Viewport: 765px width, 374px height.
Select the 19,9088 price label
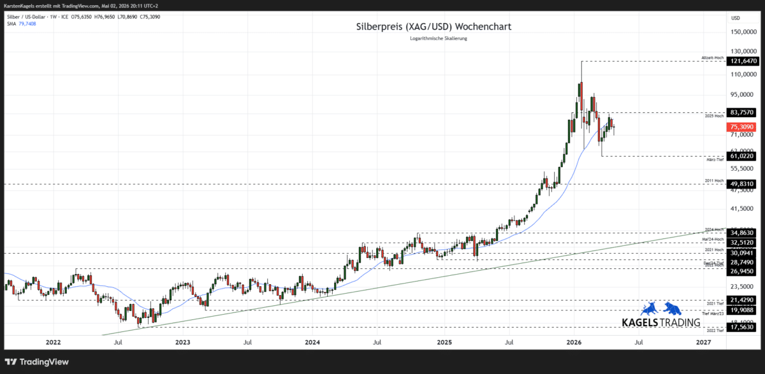[x=743, y=310]
